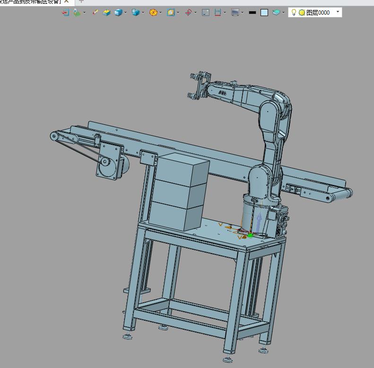The height and width of the screenshot is (368, 374).
Task: Click the orange faceted polygon icon
Action: click(x=153, y=12)
